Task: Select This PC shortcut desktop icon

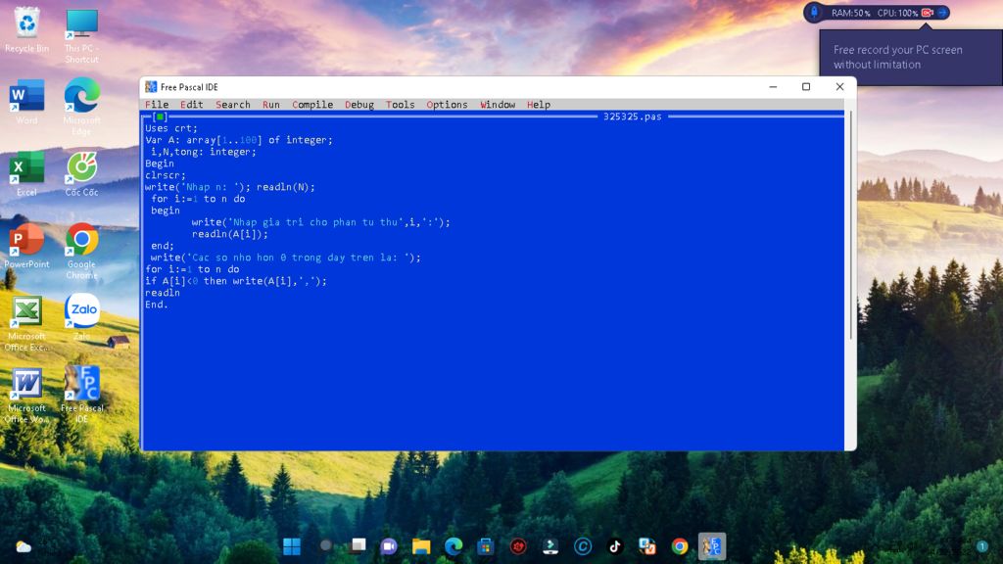Action: coord(82,35)
